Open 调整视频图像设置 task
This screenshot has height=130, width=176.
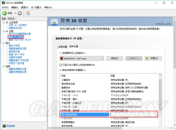click(18, 72)
